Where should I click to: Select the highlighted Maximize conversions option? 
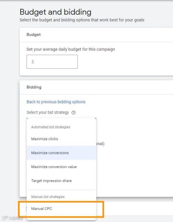[50, 153]
